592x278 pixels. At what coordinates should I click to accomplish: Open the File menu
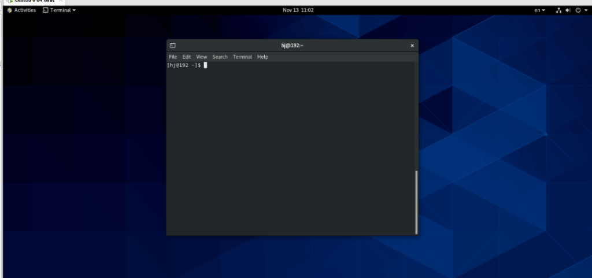coord(173,57)
